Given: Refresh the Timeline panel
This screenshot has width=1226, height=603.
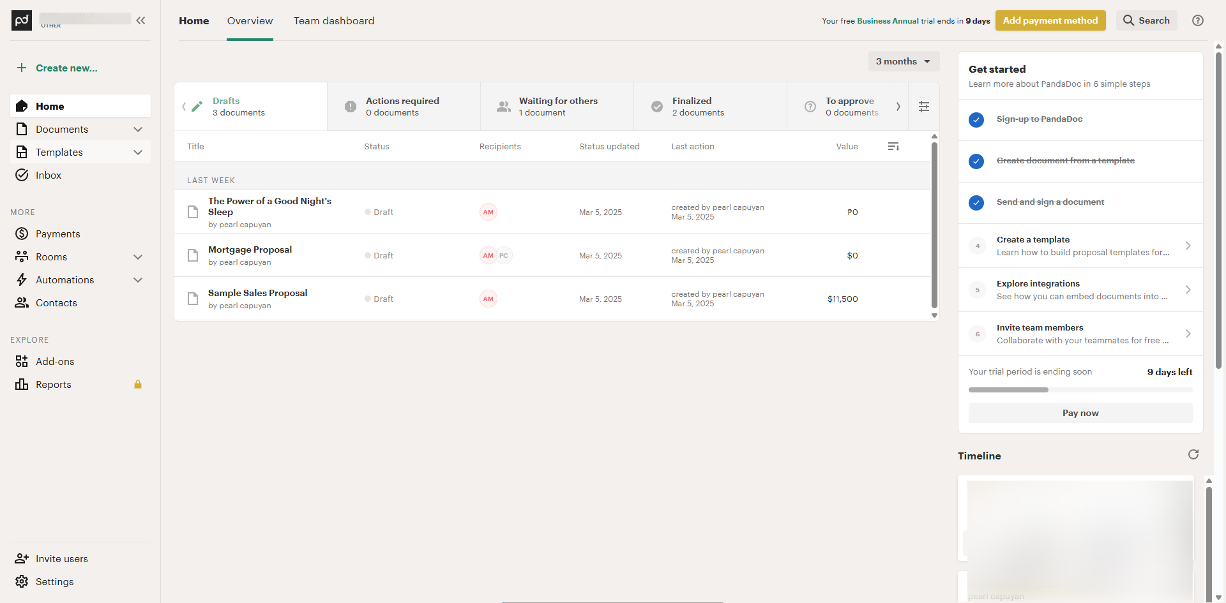Looking at the screenshot, I should [x=1193, y=454].
